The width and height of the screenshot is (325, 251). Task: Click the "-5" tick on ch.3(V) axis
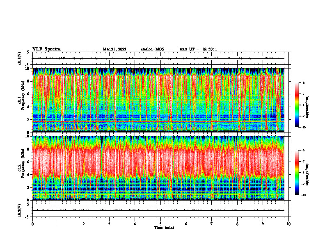click(27, 217)
